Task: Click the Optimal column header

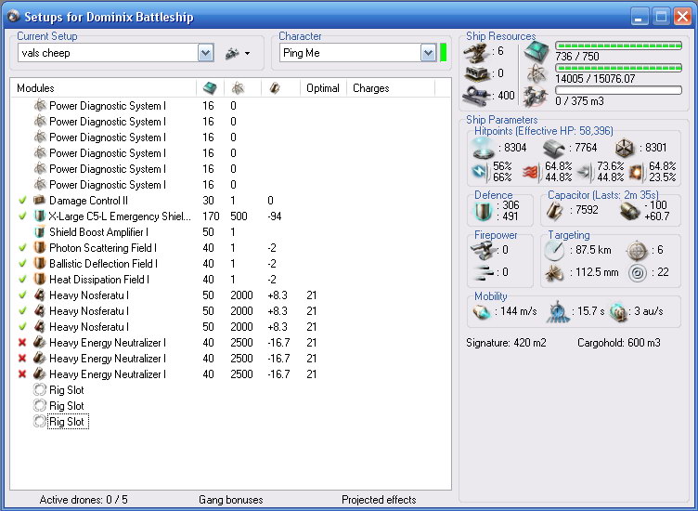Action: [x=322, y=88]
